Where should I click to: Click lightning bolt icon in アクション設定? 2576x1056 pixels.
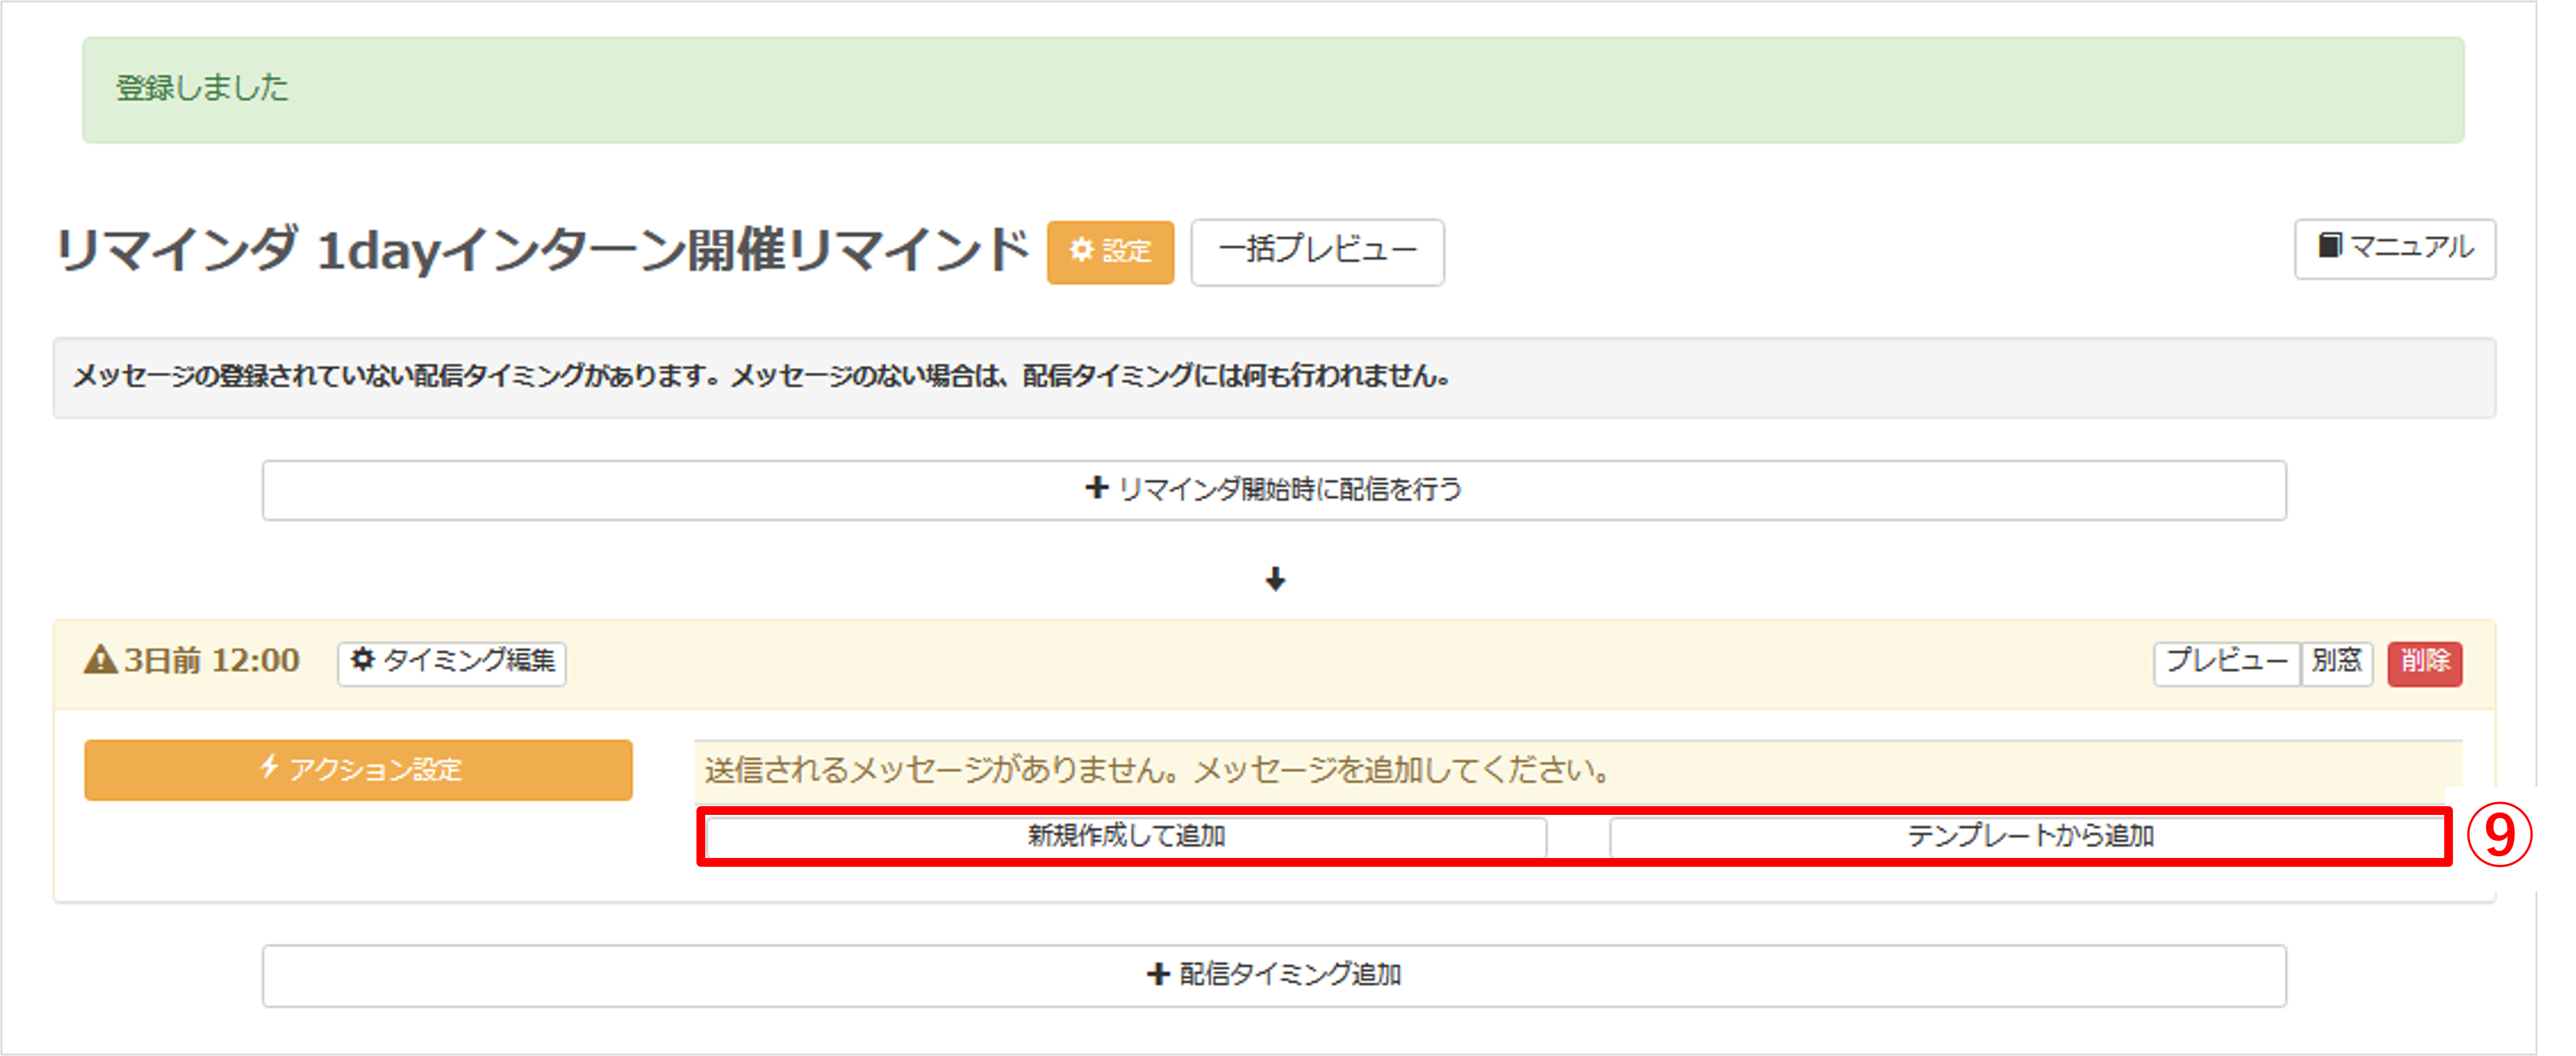[x=268, y=767]
